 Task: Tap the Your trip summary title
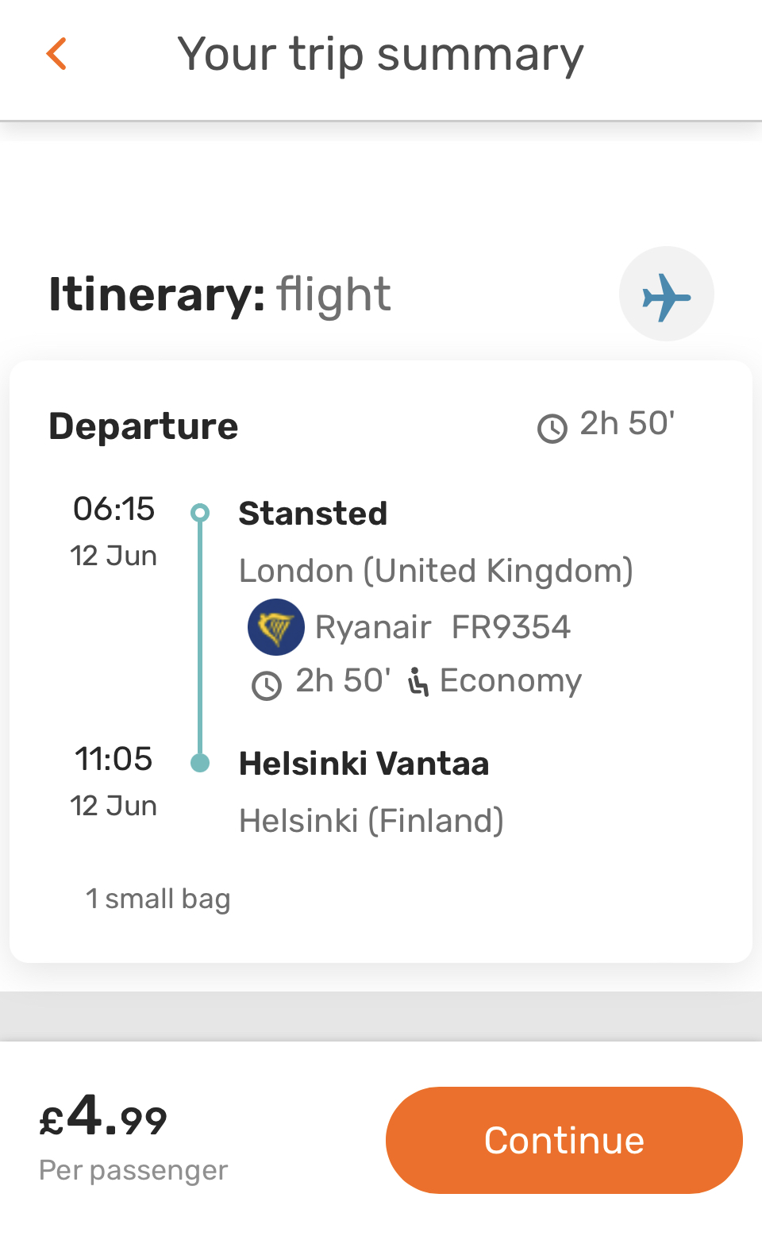[381, 55]
